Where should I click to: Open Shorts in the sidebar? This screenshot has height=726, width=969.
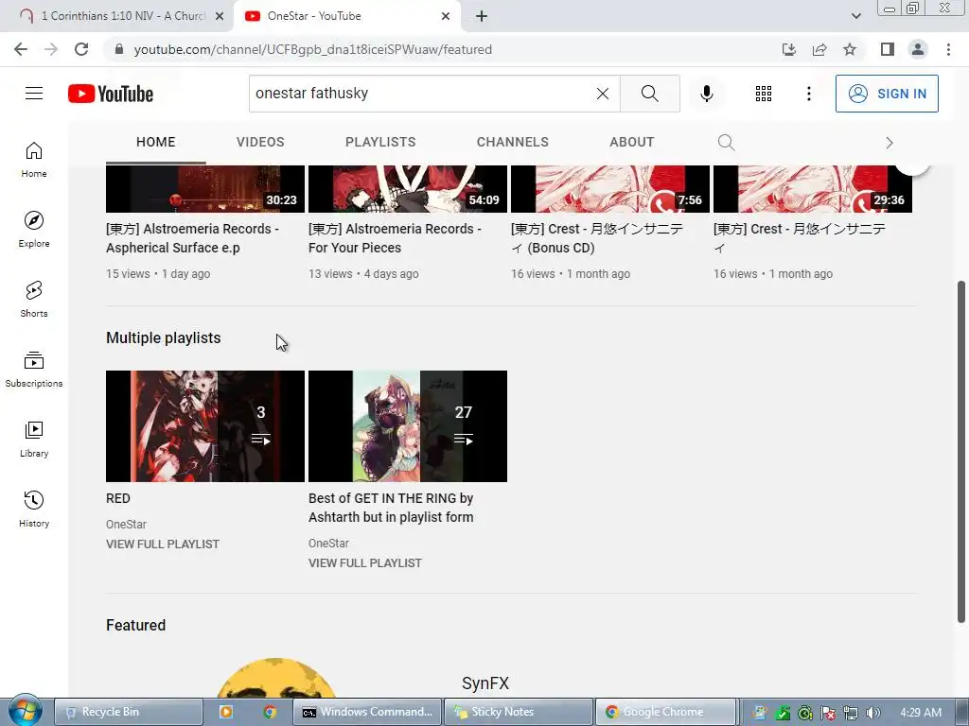(x=34, y=300)
